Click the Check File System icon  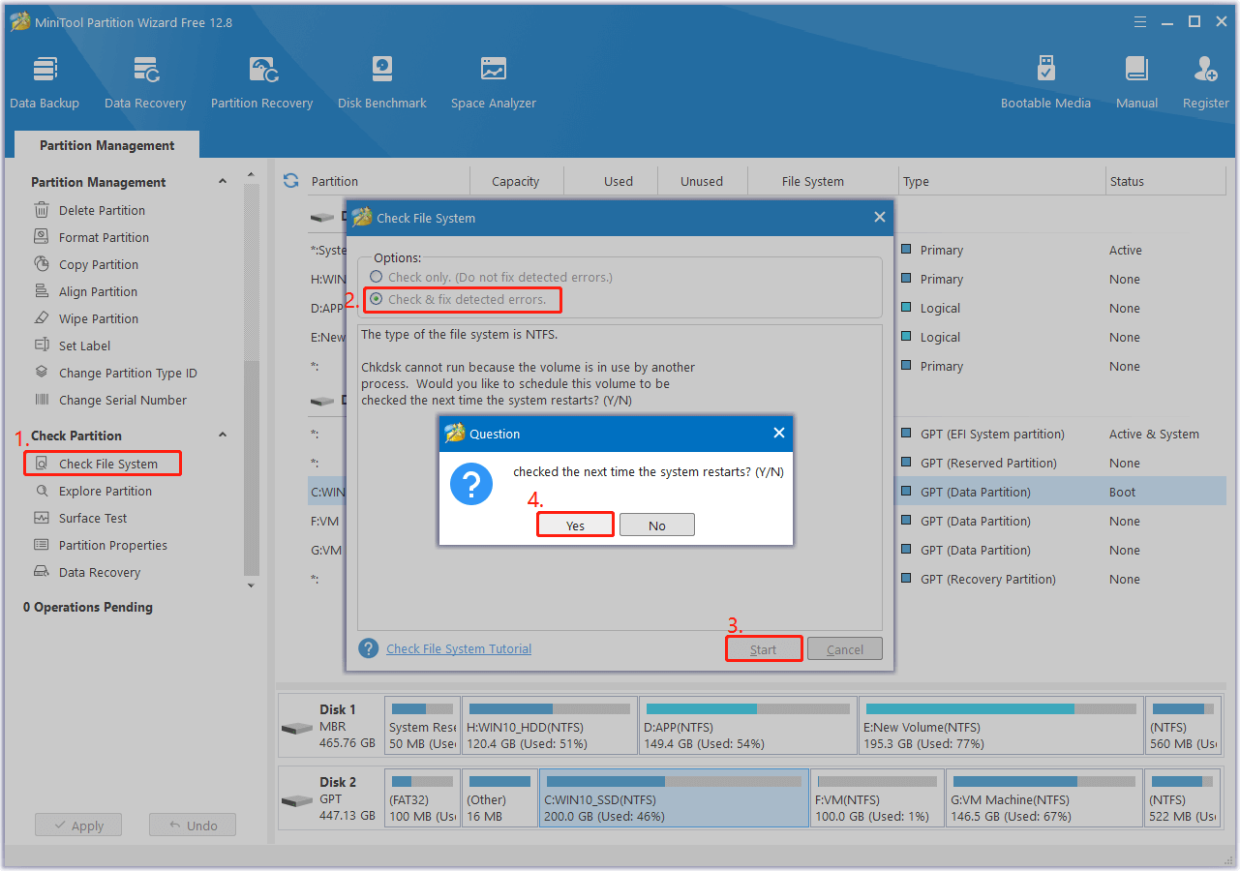(42, 464)
